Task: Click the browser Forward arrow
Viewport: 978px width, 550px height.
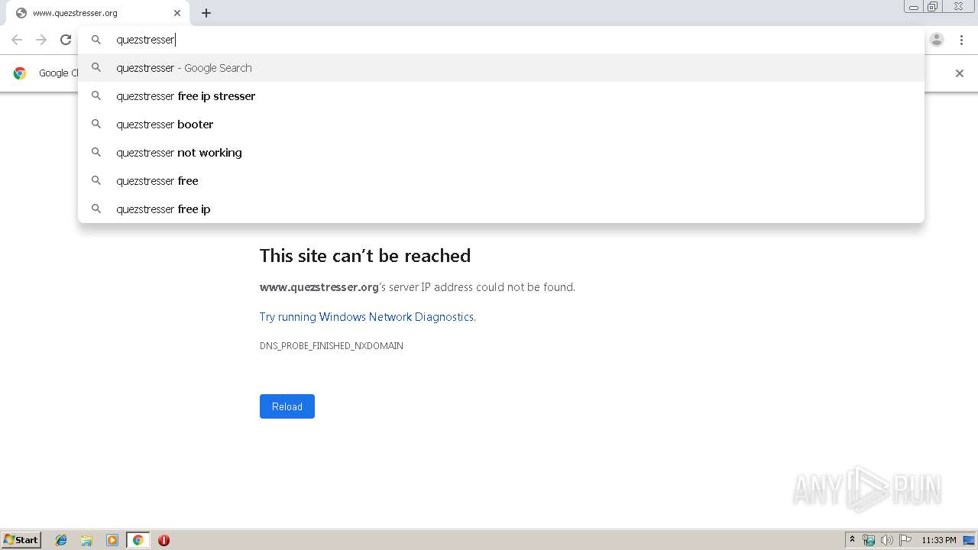Action: (41, 40)
